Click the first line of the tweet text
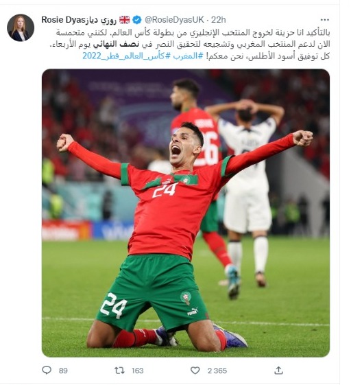The width and height of the screenshot is (351, 385). pyautogui.click(x=193, y=32)
